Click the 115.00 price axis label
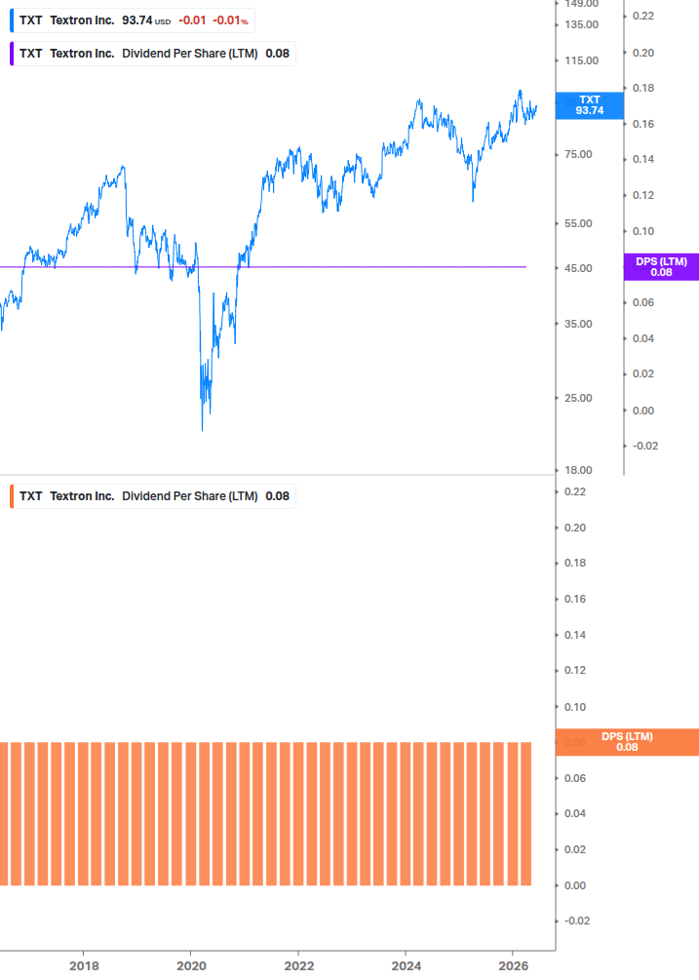Viewport: 699px width, 980px height. pyautogui.click(x=582, y=60)
